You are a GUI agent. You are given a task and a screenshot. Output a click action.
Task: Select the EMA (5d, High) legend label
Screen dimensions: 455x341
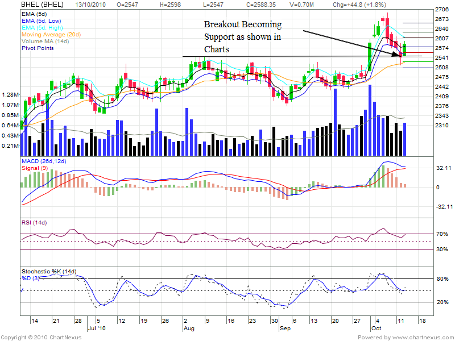pos(44,27)
